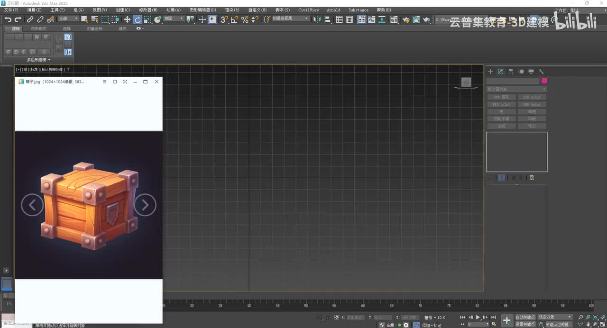The width and height of the screenshot is (607, 328).
Task: Toggle Percent Snap
Action: tap(245, 19)
